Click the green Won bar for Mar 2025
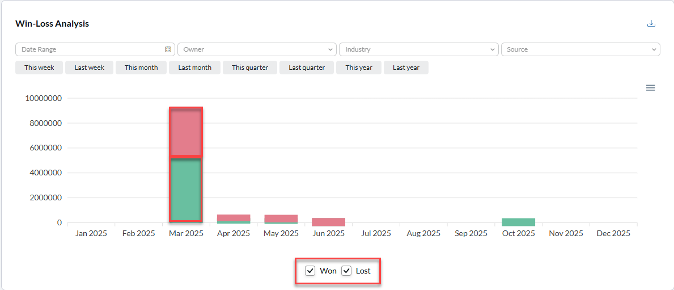Image resolution: width=674 pixels, height=290 pixels. coord(186,190)
